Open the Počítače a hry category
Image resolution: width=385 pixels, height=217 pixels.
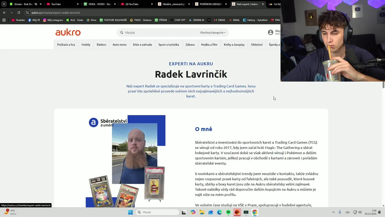point(66,45)
